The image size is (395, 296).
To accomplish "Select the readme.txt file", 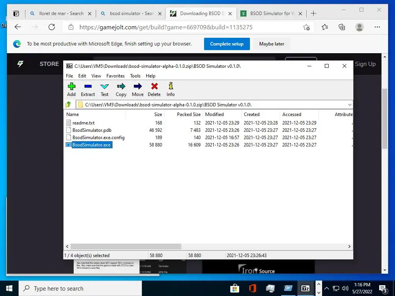I will (83, 123).
